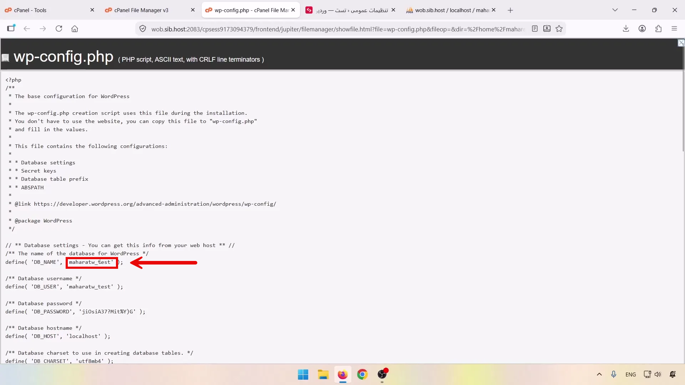Go forward with the forward arrow
Viewport: 685px width, 385px height.
tap(43, 29)
